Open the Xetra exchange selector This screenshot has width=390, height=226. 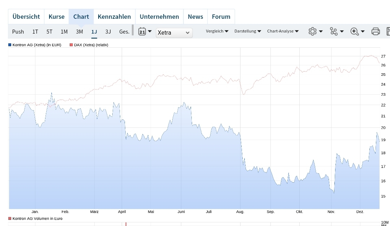click(x=174, y=32)
